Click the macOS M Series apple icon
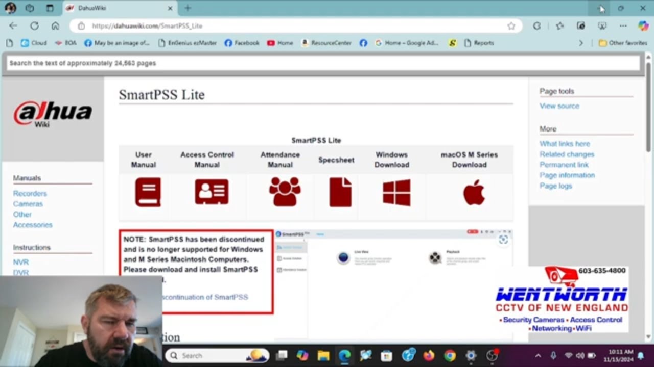The height and width of the screenshot is (367, 654). pos(474,192)
